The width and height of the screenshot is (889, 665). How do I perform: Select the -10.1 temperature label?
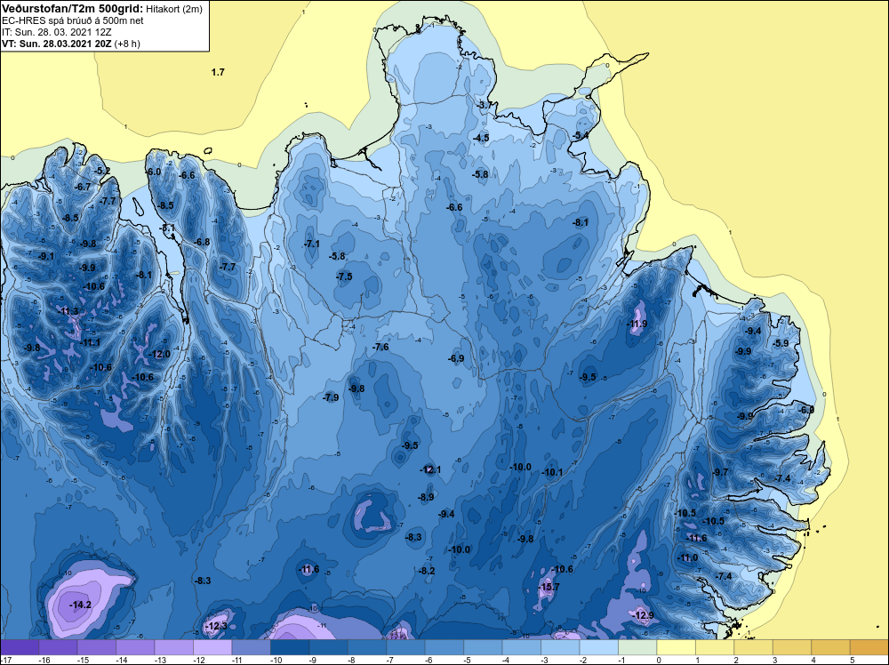[552, 472]
